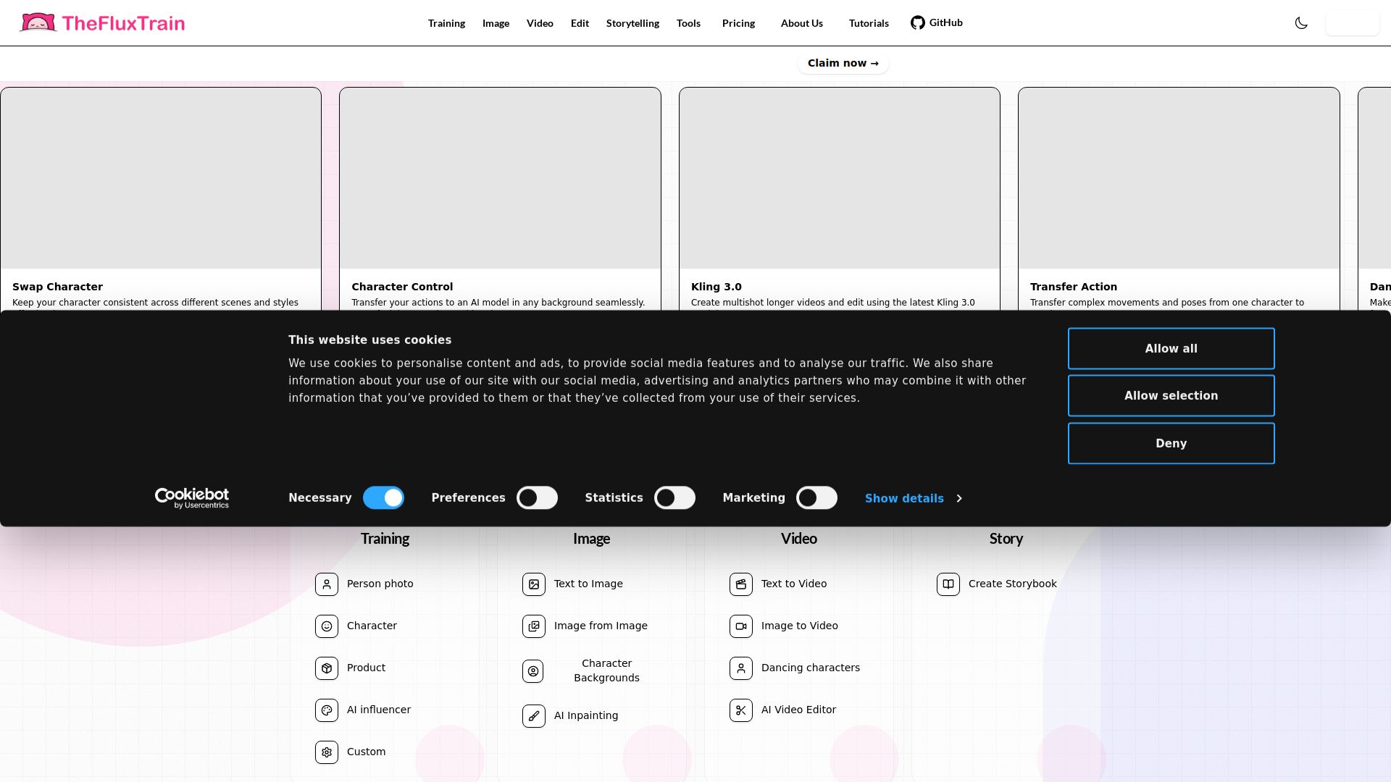Click the Custom training gear icon
The image size is (1391, 782).
pyautogui.click(x=327, y=752)
